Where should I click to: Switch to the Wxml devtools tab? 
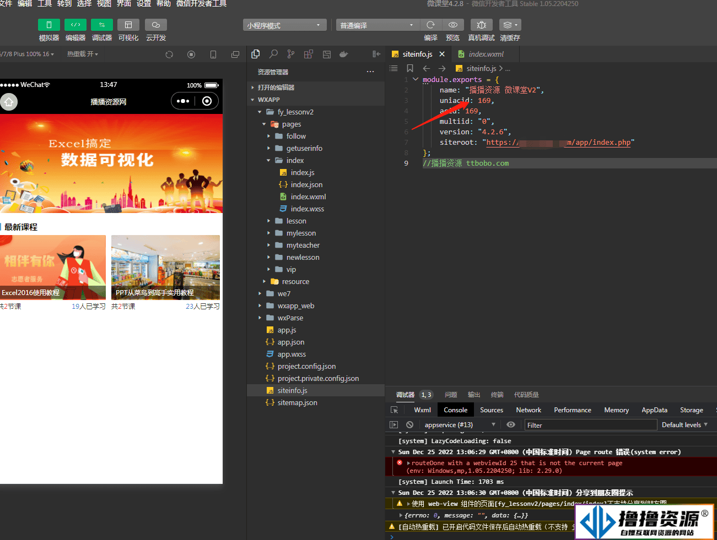click(422, 410)
